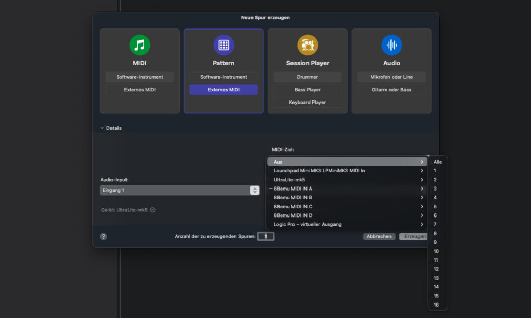Choose the Bass Player option

click(308, 90)
